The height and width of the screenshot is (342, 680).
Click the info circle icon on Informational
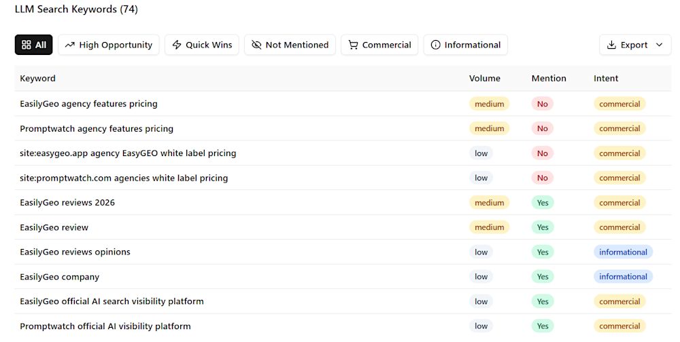435,45
